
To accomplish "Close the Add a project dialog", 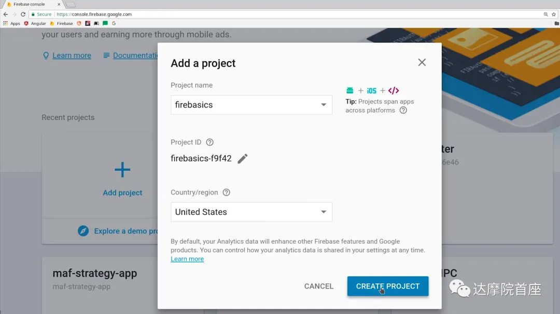I will (422, 63).
